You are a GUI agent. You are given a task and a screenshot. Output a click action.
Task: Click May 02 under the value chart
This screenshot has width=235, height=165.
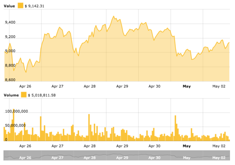click(x=219, y=86)
